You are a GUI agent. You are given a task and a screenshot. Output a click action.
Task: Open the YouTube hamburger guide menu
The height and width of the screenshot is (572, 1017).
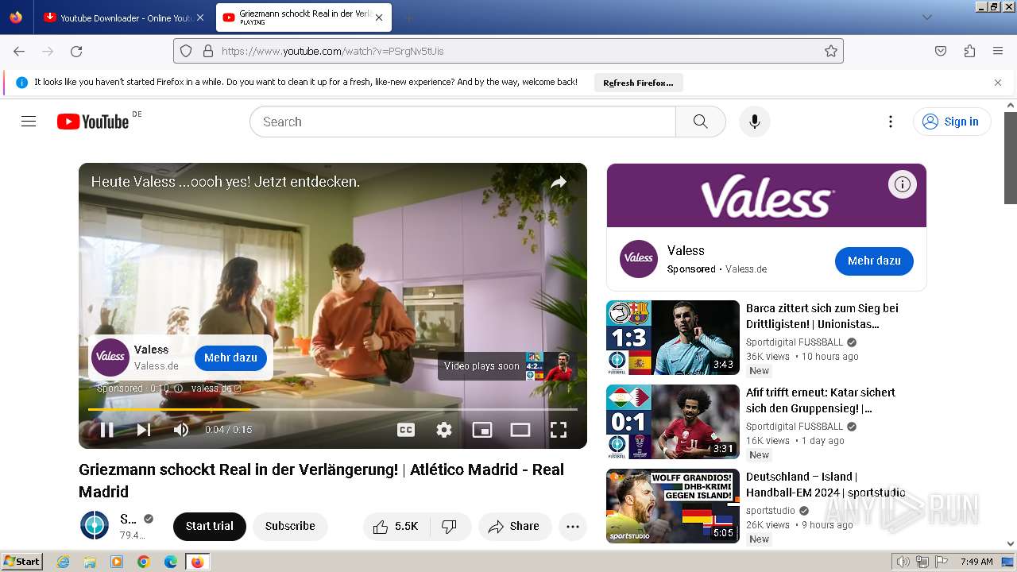pyautogui.click(x=29, y=122)
